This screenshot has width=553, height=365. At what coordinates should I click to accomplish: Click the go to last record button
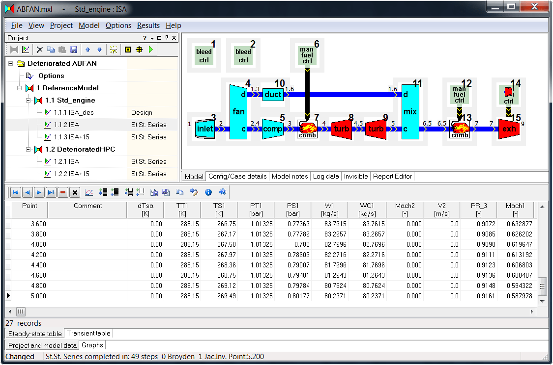pyautogui.click(x=51, y=192)
